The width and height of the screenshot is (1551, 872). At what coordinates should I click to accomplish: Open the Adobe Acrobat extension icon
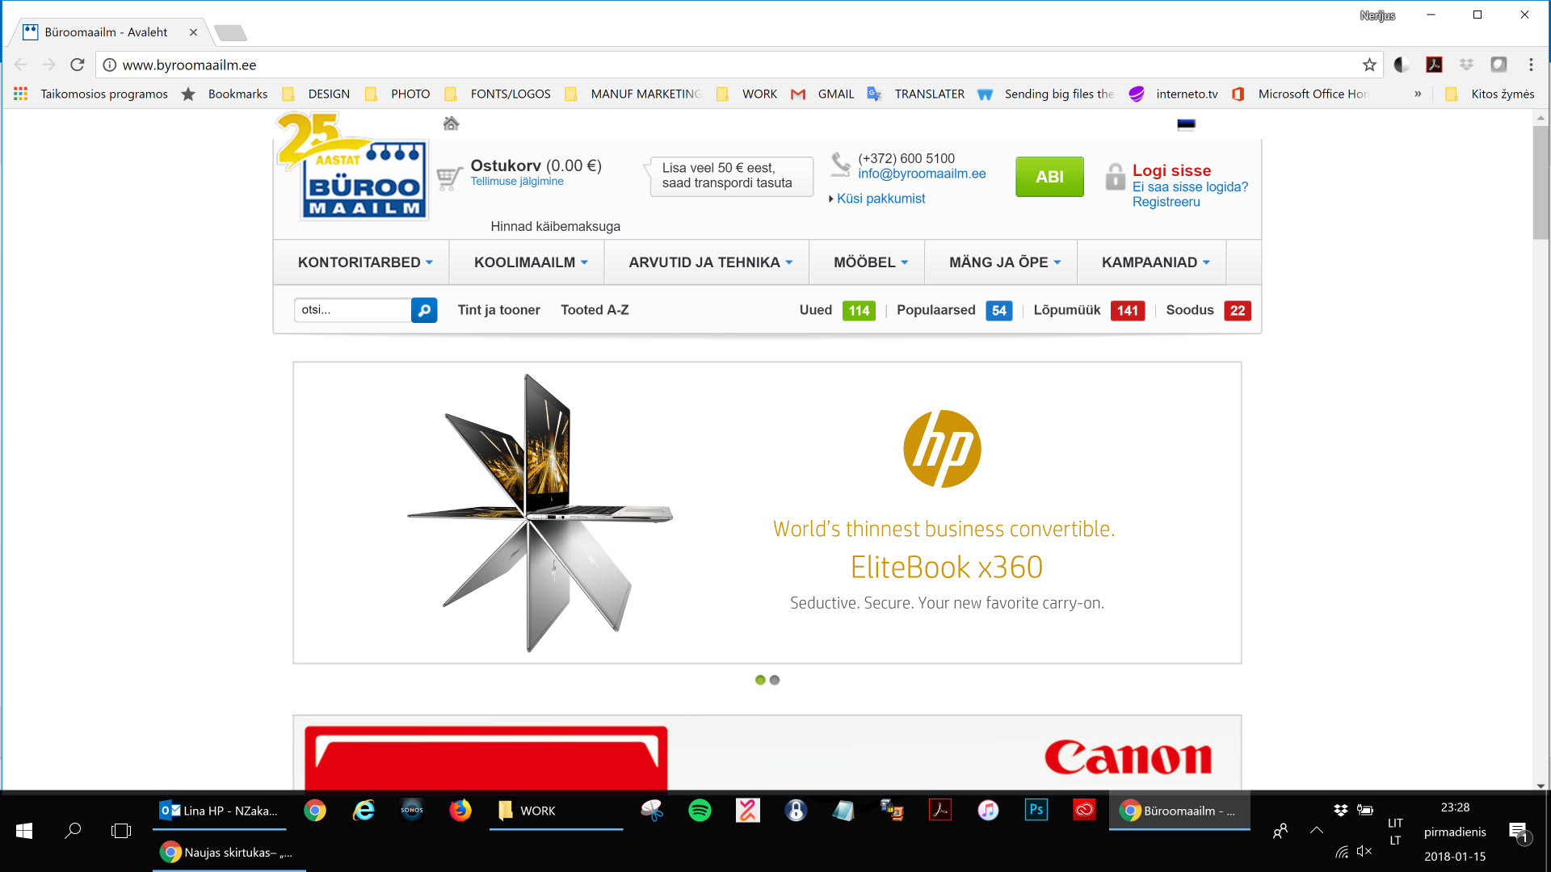[x=1434, y=65]
